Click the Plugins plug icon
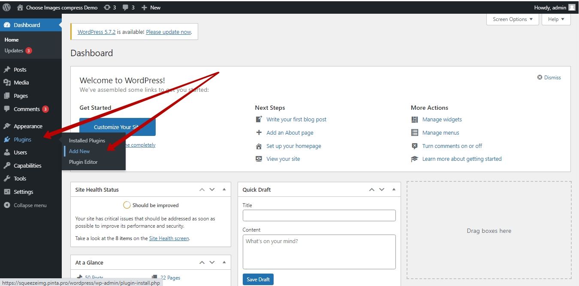This screenshot has width=579, height=286. pyautogui.click(x=7, y=139)
